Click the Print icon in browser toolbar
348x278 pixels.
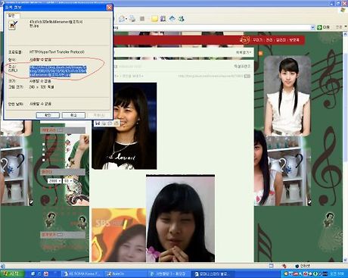pos(132,18)
